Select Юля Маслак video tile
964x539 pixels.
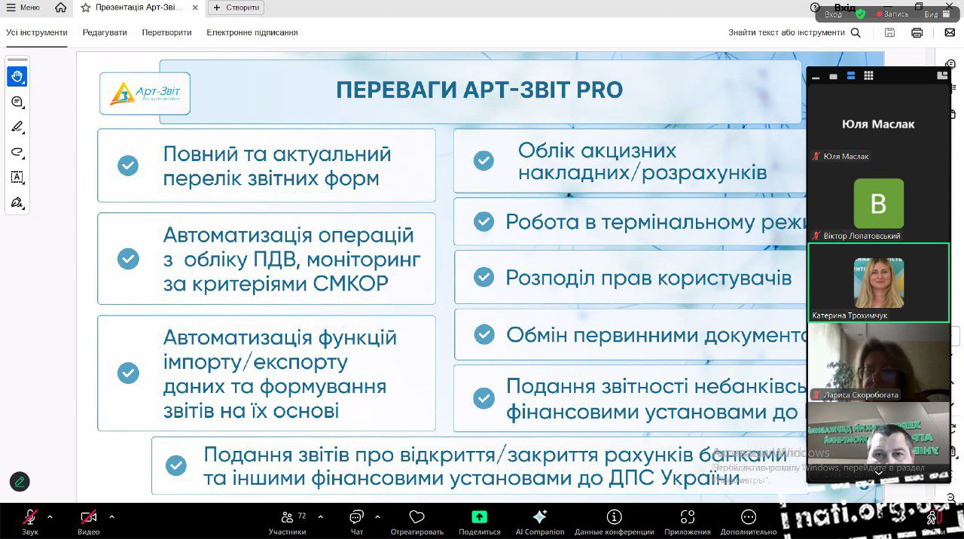(x=878, y=124)
